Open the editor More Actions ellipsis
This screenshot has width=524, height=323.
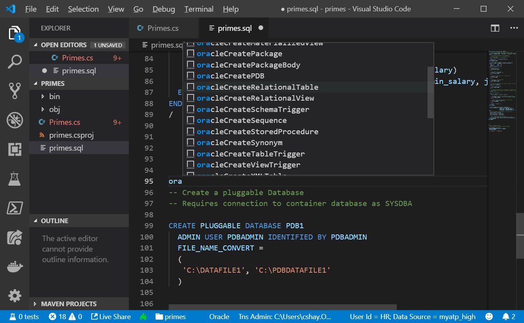(x=514, y=28)
